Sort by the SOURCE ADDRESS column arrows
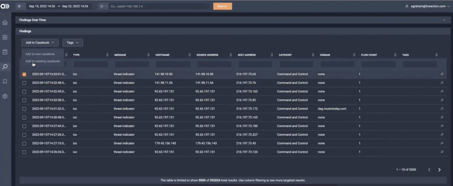The height and width of the screenshot is (186, 453). [231, 55]
